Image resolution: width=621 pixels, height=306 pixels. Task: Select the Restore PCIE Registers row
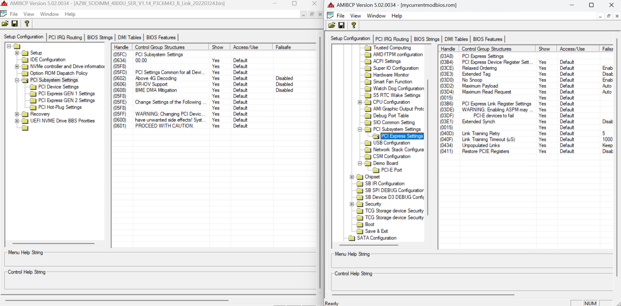click(526, 151)
